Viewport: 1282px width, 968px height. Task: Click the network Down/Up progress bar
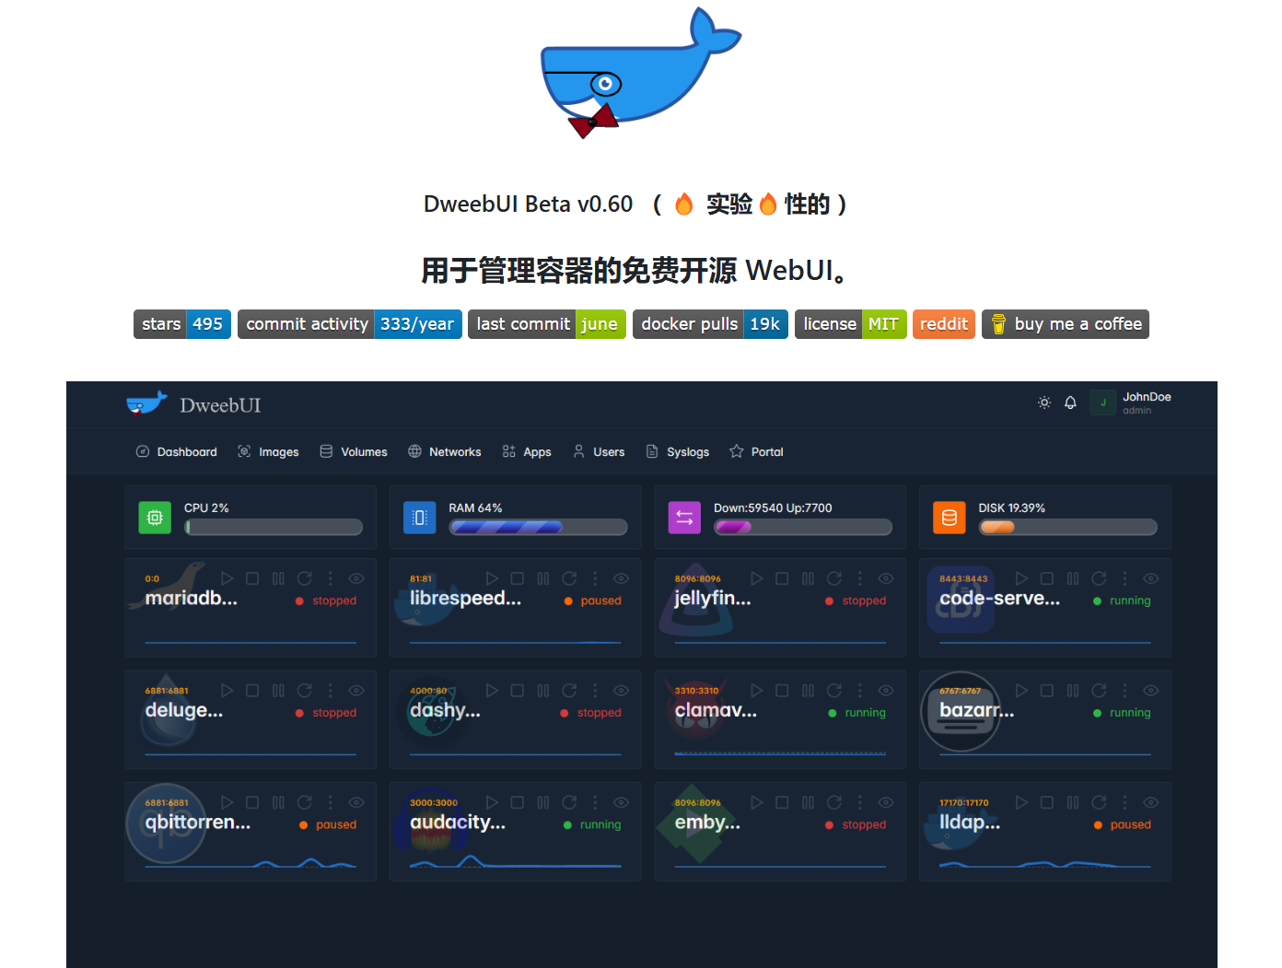point(803,527)
